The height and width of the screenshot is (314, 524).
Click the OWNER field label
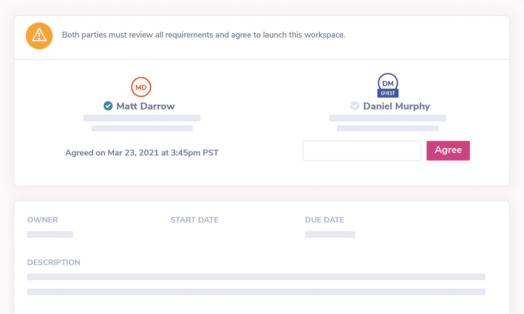pos(43,220)
